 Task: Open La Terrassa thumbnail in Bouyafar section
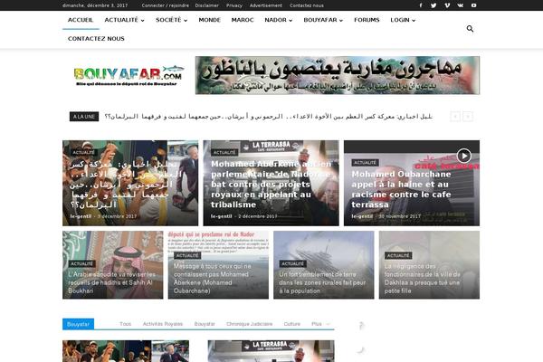(x=271, y=351)
